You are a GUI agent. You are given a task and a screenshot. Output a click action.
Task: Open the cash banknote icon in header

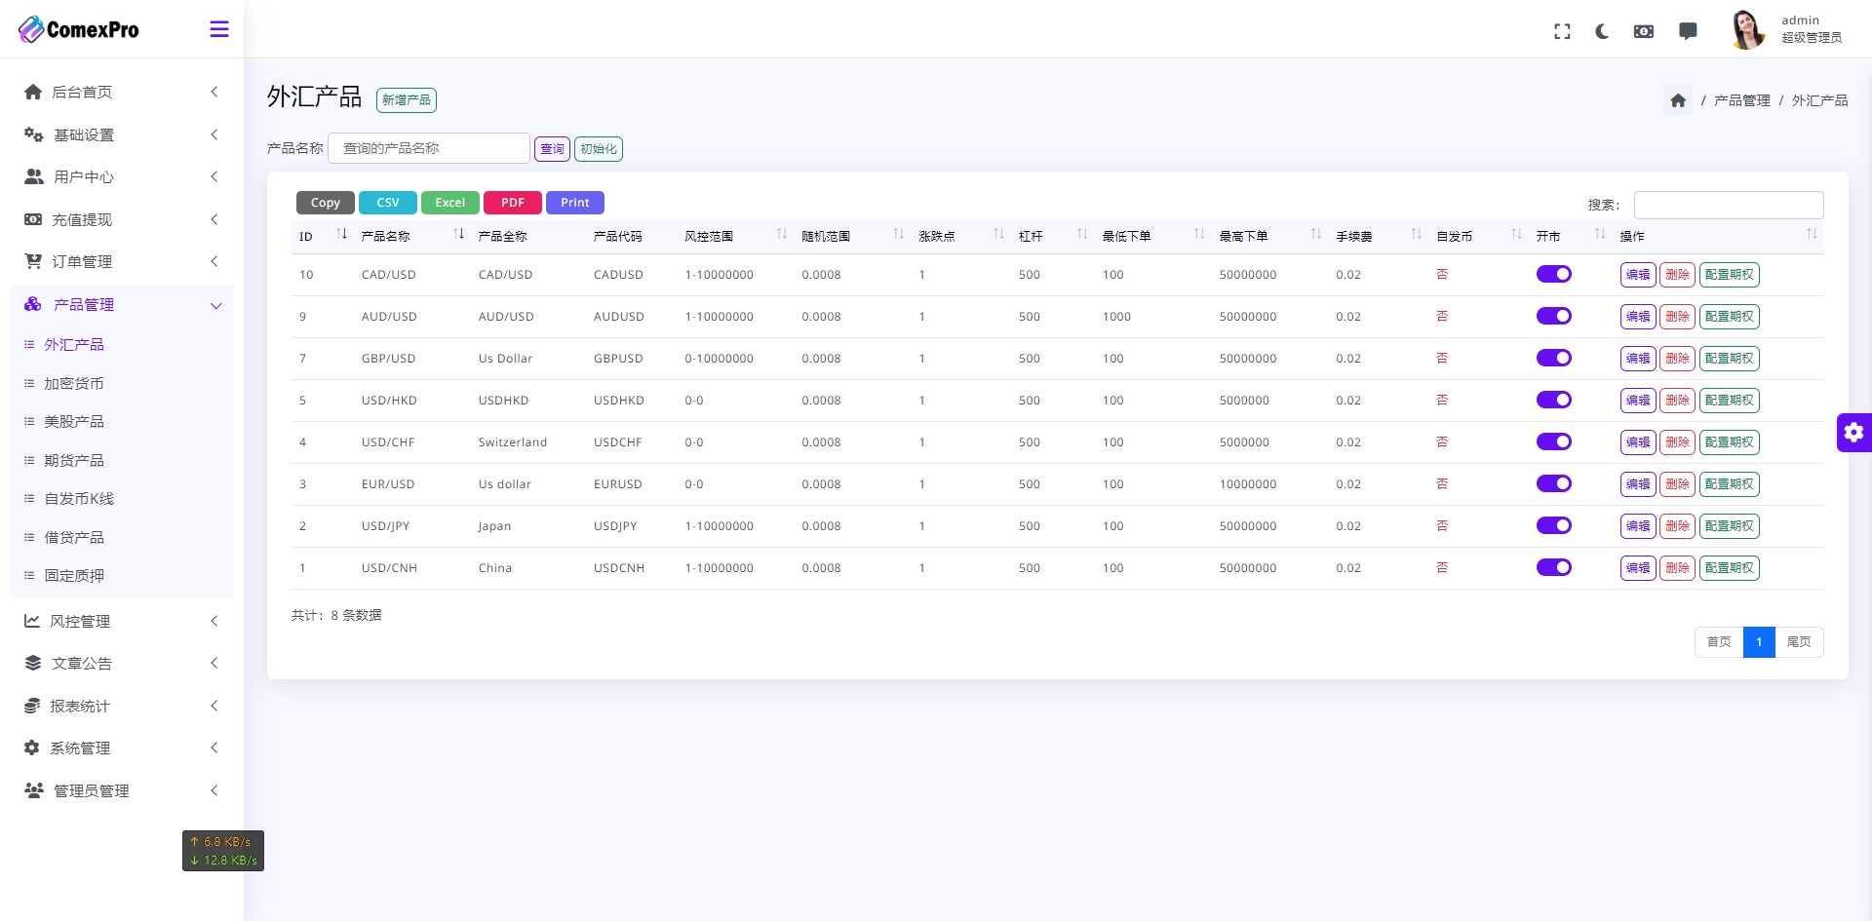pyautogui.click(x=1644, y=31)
